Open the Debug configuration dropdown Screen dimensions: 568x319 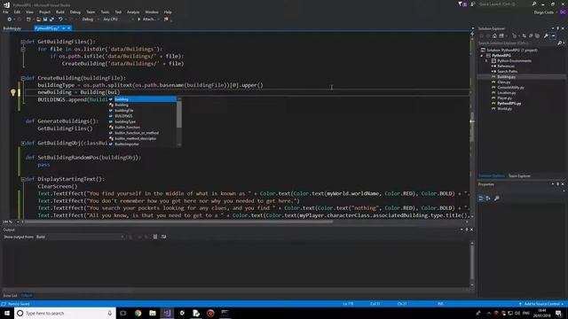(90, 19)
